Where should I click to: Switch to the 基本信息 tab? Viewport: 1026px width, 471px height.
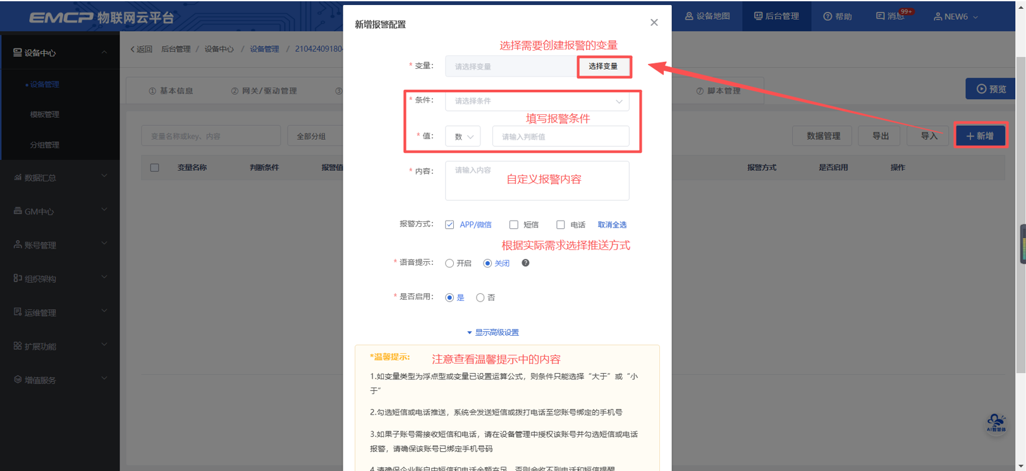171,91
